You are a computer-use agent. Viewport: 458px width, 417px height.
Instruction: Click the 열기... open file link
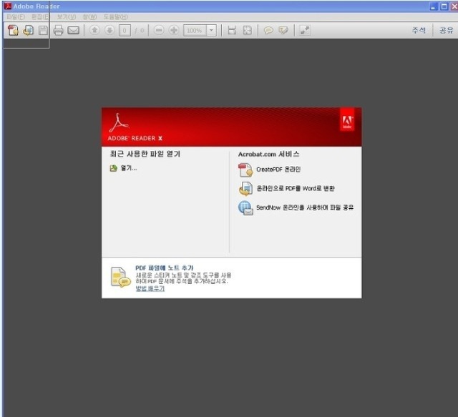click(129, 168)
